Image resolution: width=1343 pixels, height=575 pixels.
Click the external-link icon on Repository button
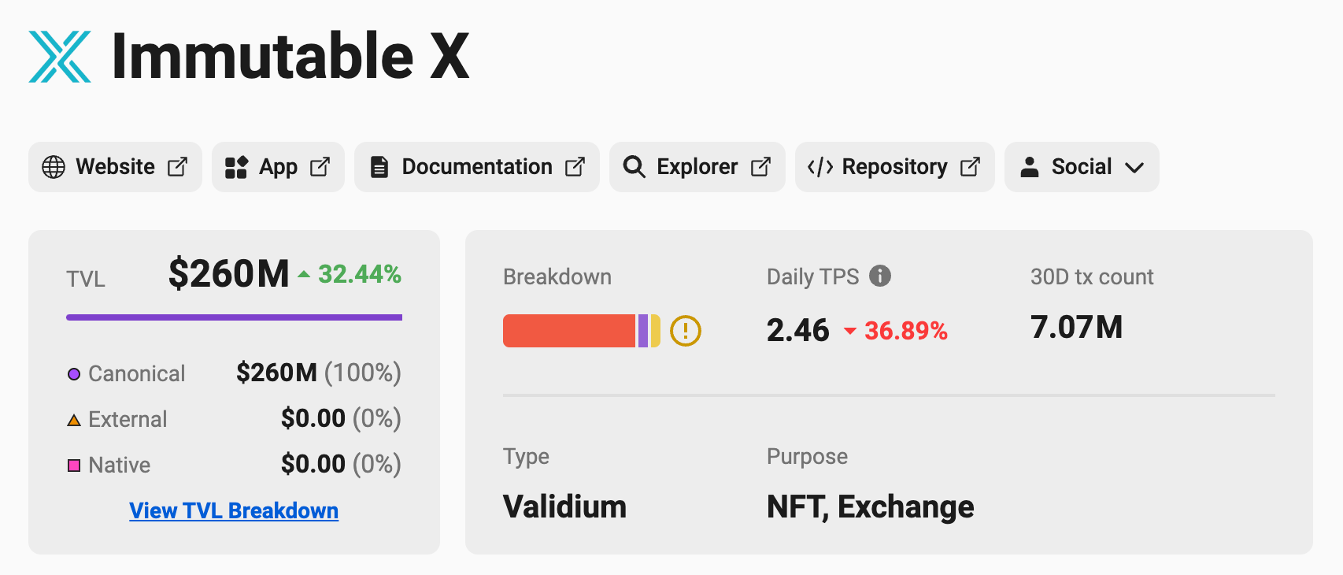click(x=971, y=167)
